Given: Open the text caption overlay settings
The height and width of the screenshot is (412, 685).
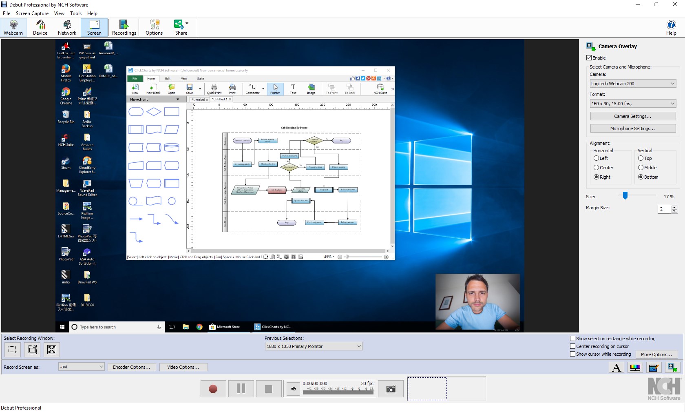Looking at the screenshot, I should [x=616, y=368].
